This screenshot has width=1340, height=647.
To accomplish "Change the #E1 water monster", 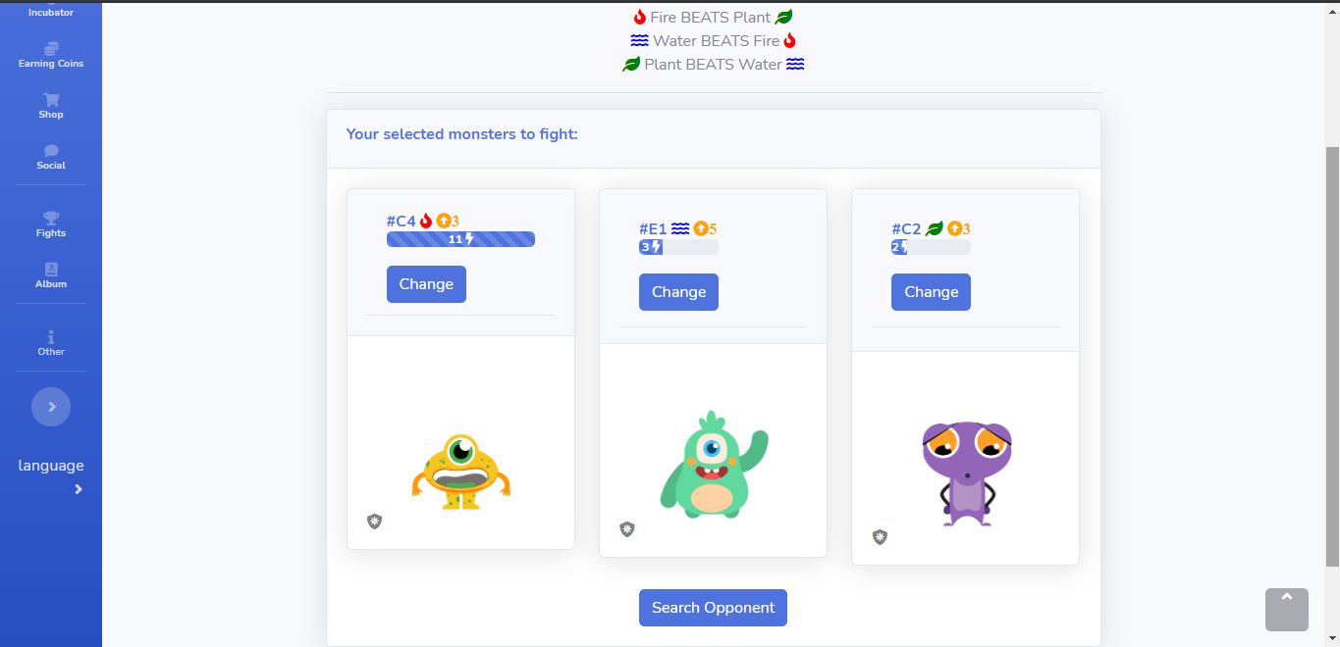I will [x=678, y=292].
